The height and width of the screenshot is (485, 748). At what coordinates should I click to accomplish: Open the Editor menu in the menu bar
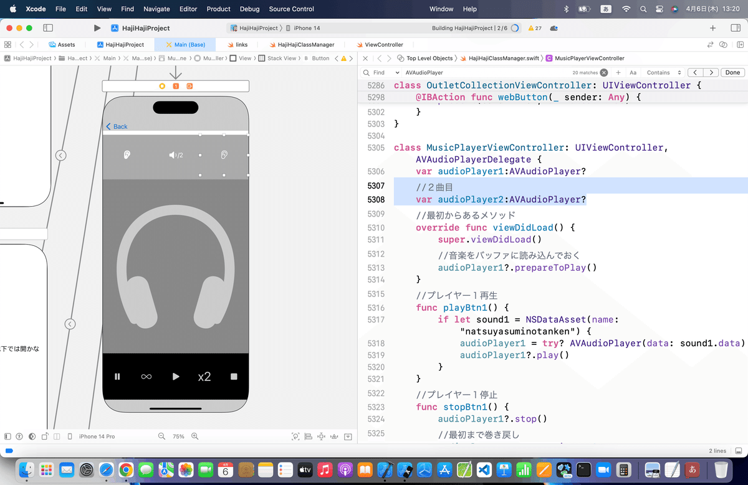(188, 9)
